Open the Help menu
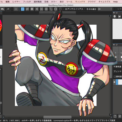This screenshot has width=122, height=122. pos(115,2)
